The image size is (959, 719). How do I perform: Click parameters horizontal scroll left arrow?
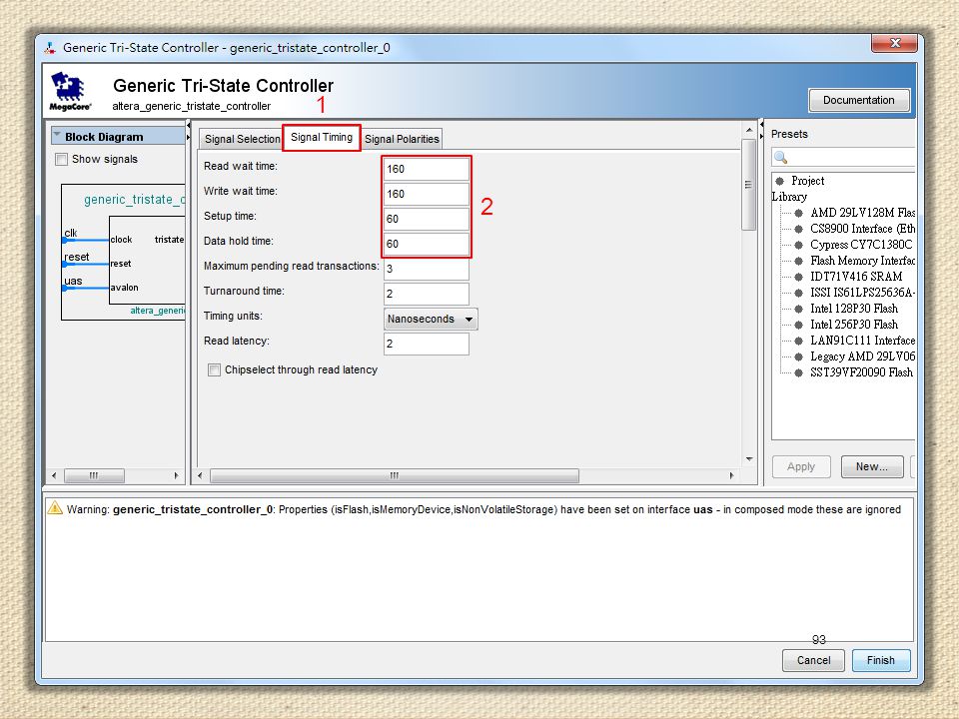pos(200,475)
